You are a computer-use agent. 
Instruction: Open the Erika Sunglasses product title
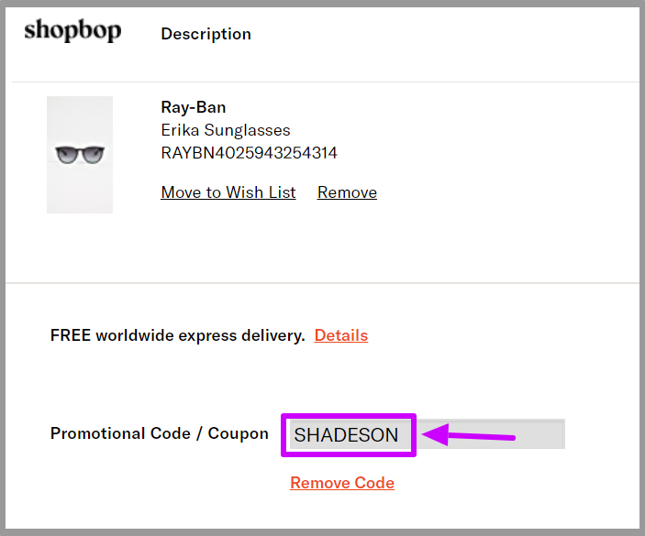[x=226, y=130]
